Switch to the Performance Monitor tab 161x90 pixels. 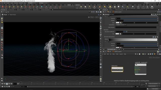point(119,10)
